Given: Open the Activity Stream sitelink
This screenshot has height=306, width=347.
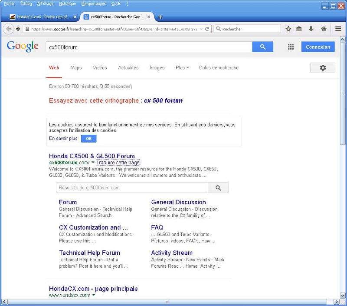Looking at the screenshot, I should [x=172, y=253].
